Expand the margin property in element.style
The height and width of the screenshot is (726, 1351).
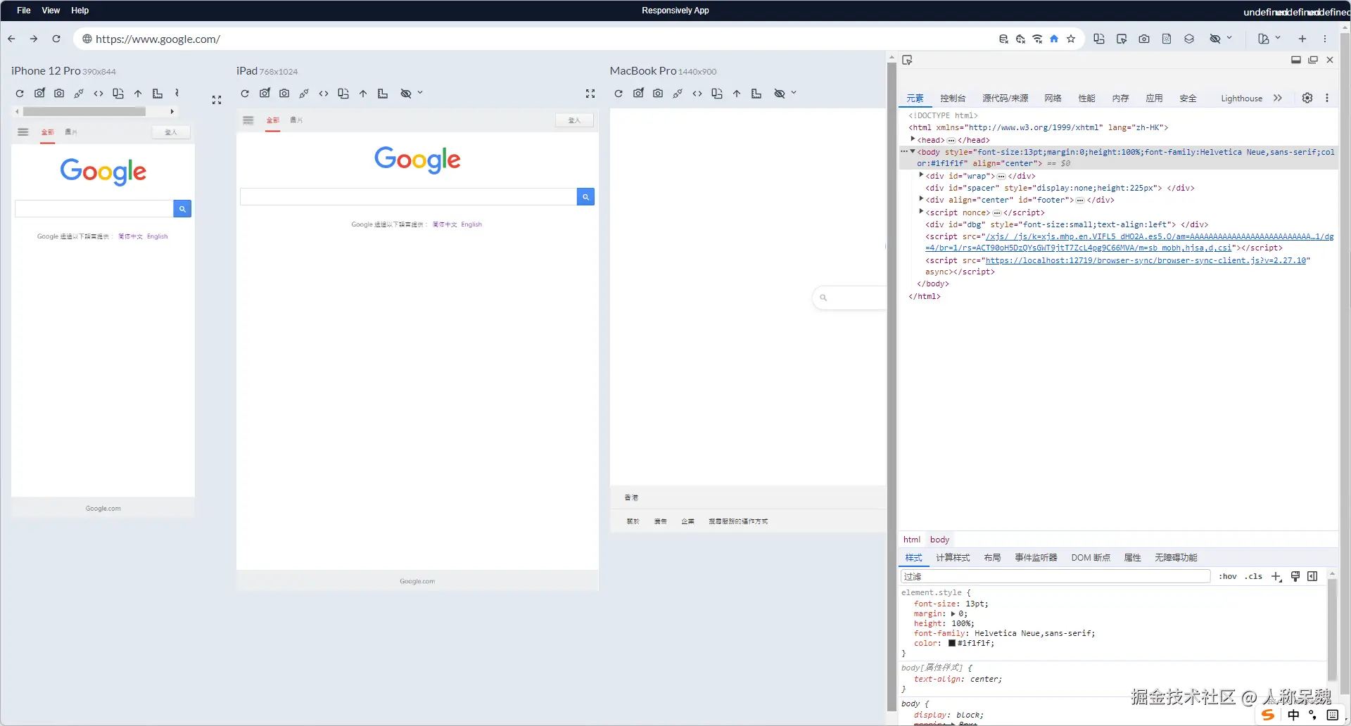point(953,613)
